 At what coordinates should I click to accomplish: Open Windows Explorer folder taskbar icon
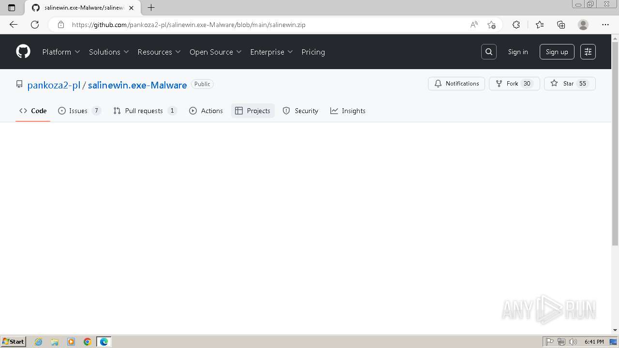[55, 342]
